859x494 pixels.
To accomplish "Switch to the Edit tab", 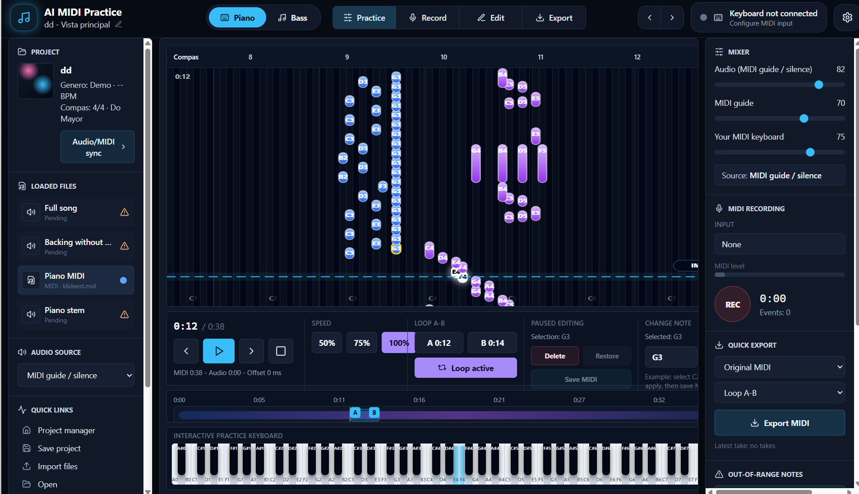I will (x=490, y=18).
